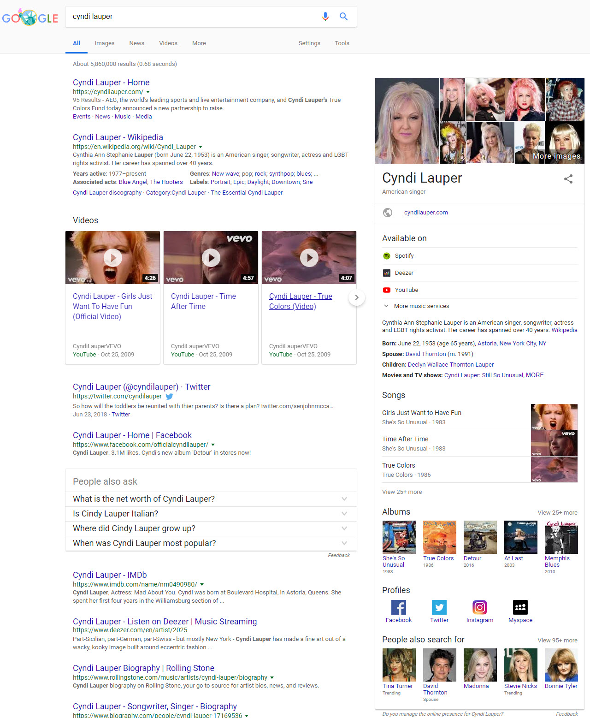
Task: Open Memphis Blues album cover
Action: tap(561, 537)
